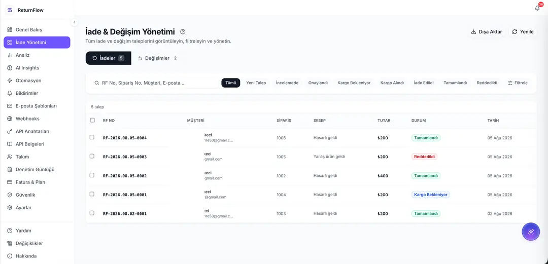Open the notifications bell icon

tap(537, 8)
